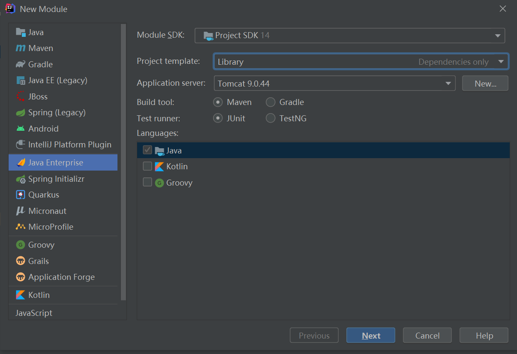Enable the Kotlin language checkbox
This screenshot has width=517, height=354.
147,166
